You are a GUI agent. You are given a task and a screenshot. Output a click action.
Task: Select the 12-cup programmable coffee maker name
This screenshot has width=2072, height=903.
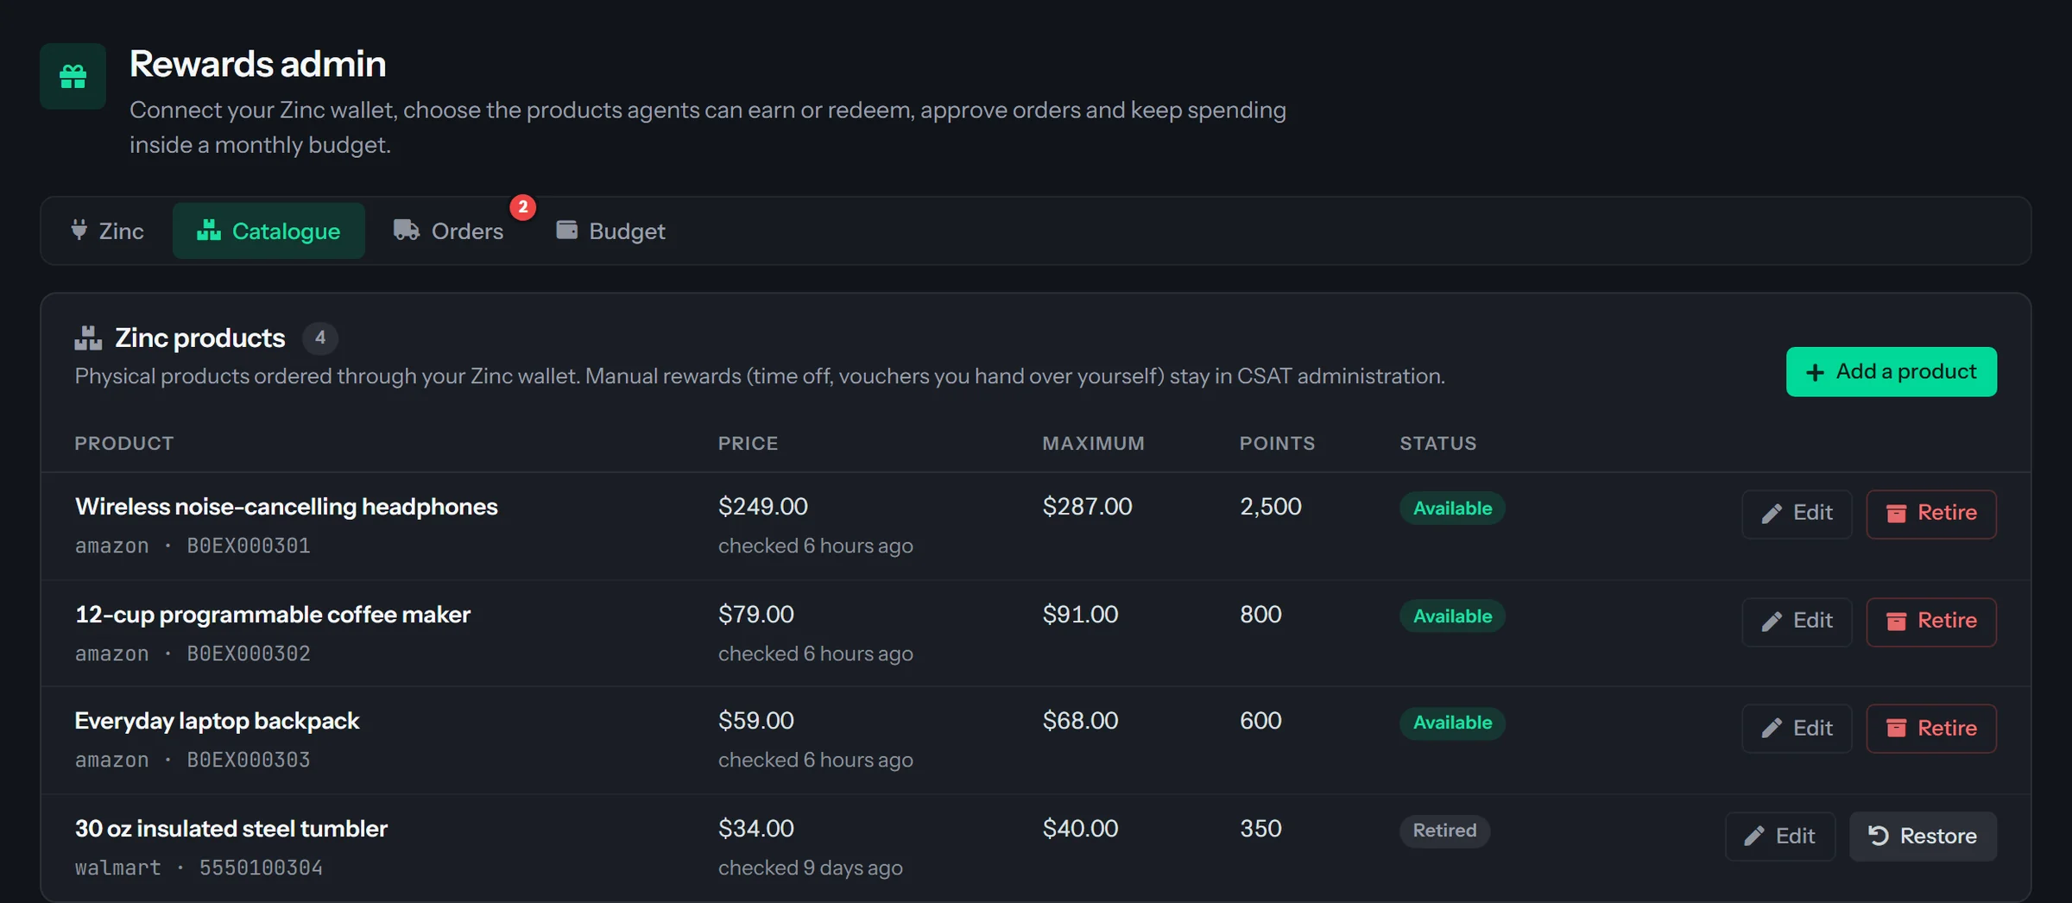[273, 615]
